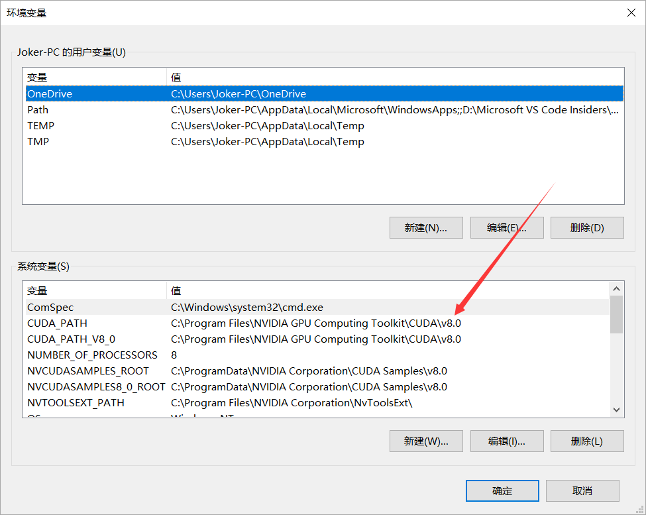Select the TMP user variable
Screen dimensions: 646x515
point(324,142)
